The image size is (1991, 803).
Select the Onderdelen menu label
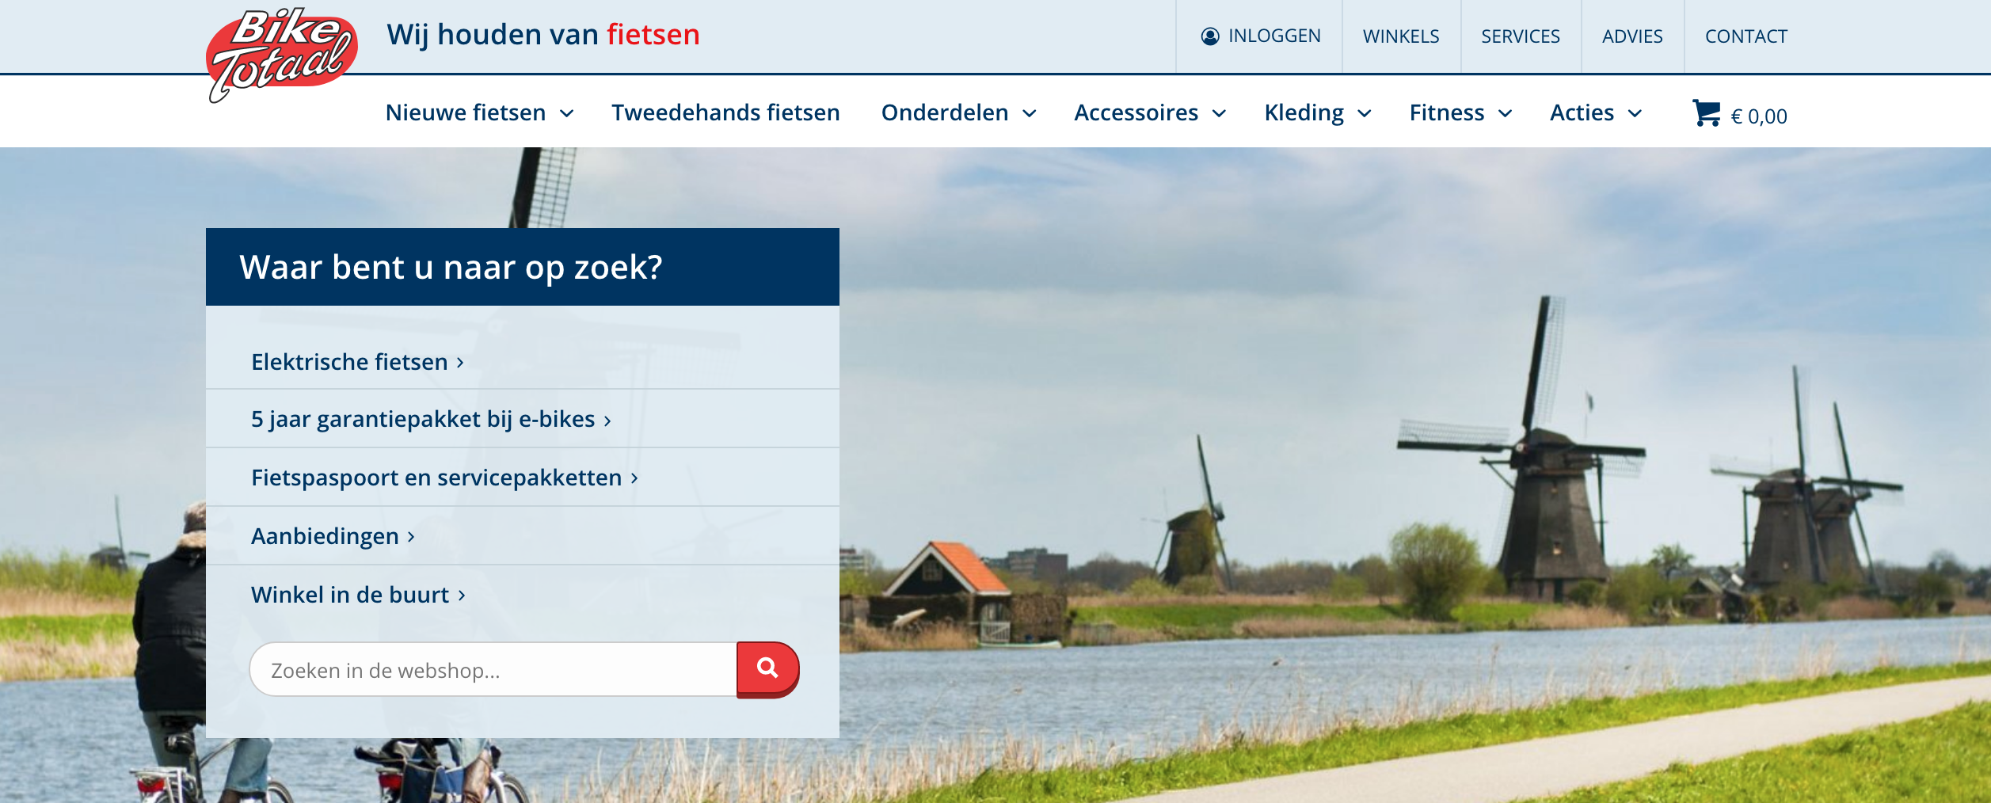click(945, 113)
